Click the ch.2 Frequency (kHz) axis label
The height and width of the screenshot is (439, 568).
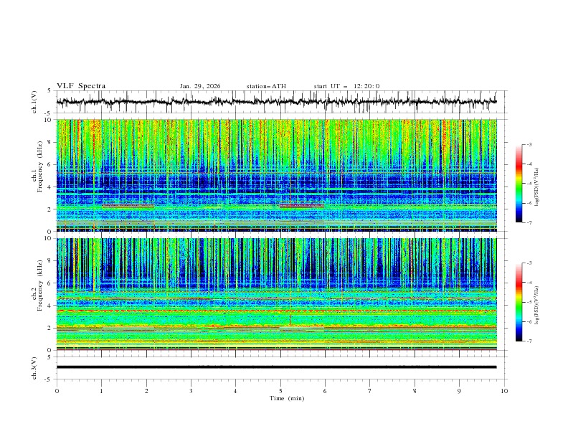(37, 294)
